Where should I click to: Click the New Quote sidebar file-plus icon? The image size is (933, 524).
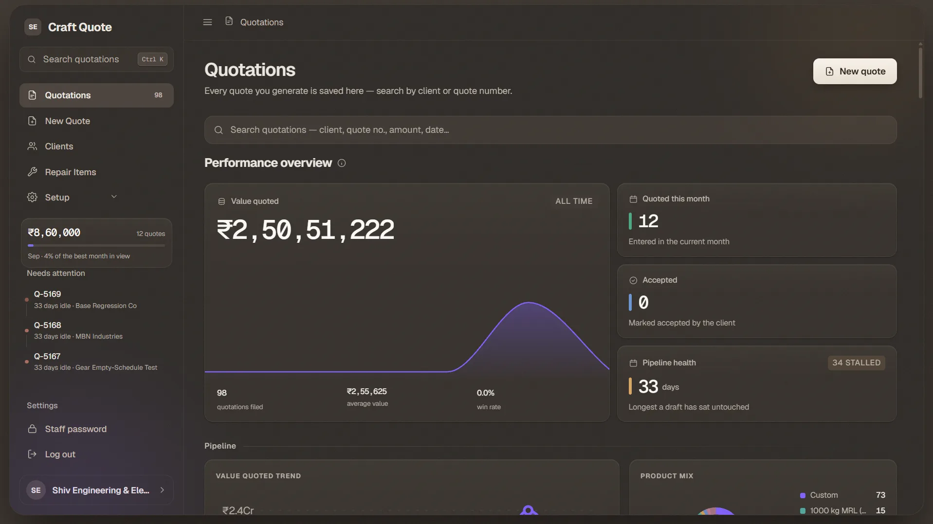click(32, 121)
